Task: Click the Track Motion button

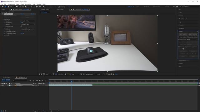Action: 183,37
